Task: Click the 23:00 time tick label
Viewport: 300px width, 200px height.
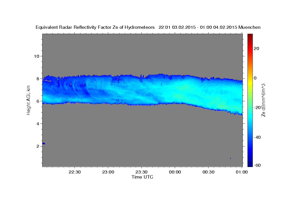Action: tap(108, 172)
